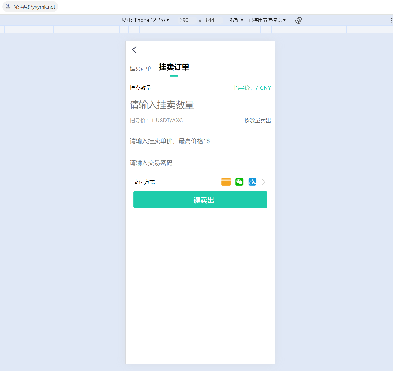Select the Alipay payment icon

click(252, 182)
